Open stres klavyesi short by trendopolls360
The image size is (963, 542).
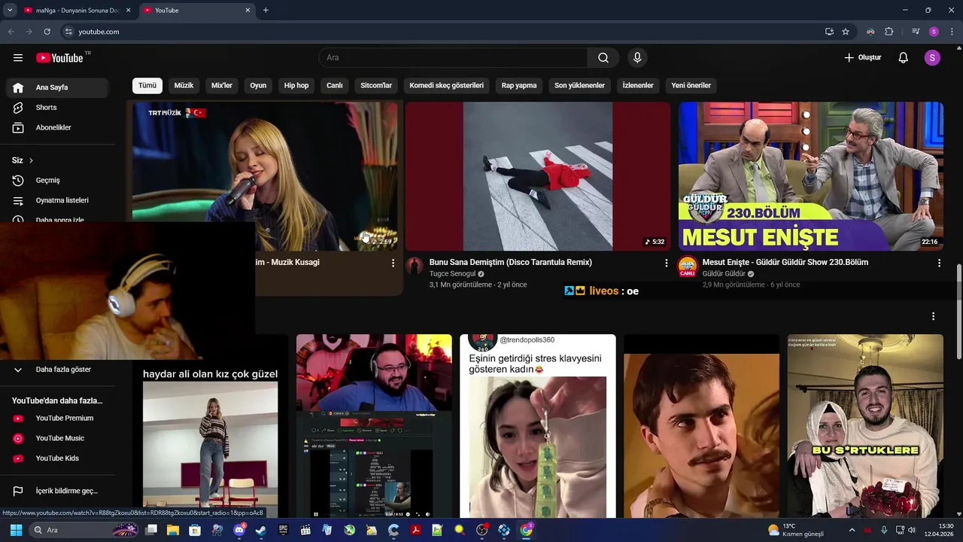[x=538, y=426]
